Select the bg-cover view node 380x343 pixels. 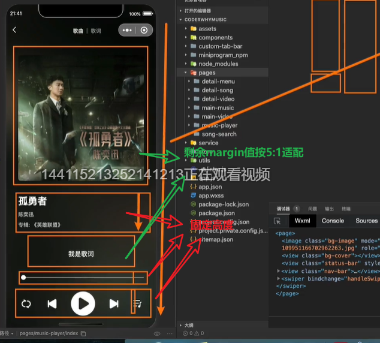[331, 255]
